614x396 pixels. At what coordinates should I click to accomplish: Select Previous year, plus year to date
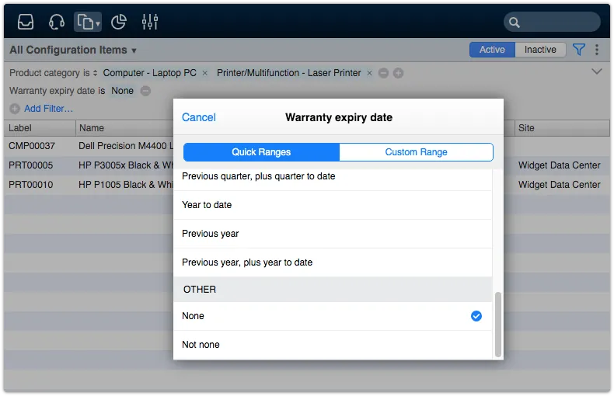[x=333, y=262]
